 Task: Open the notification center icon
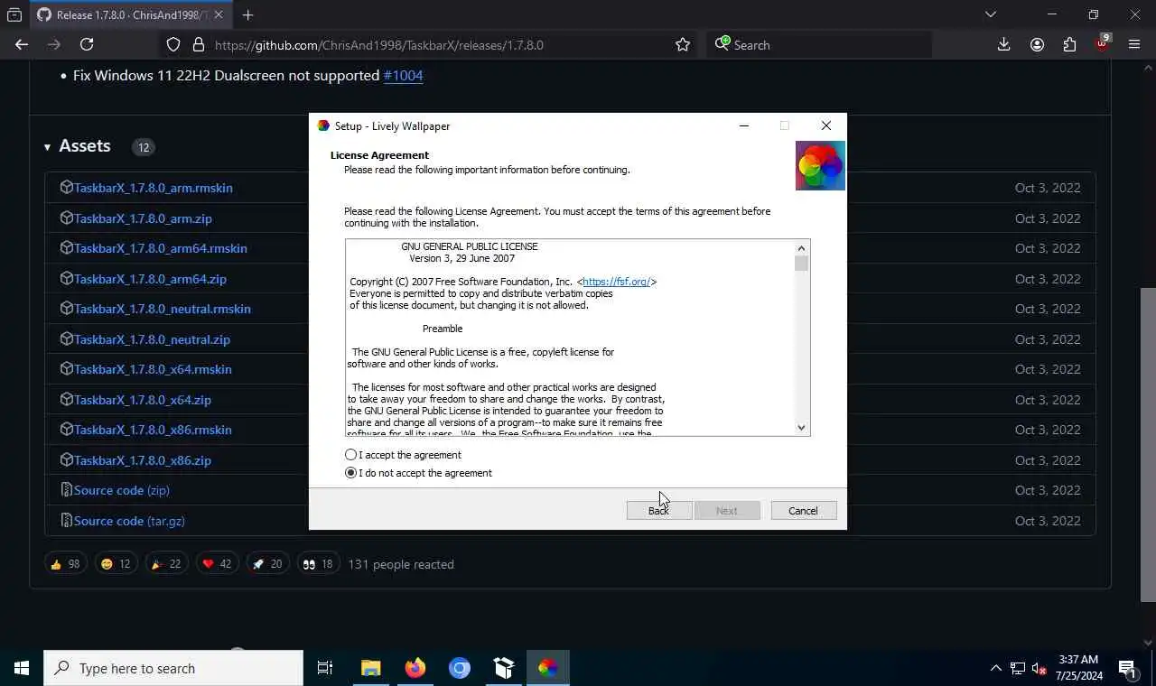tap(1127, 669)
